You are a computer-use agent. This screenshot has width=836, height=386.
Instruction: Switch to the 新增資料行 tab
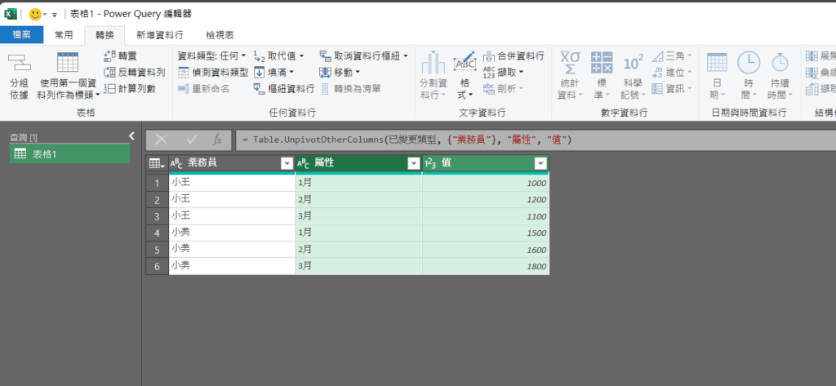pos(159,35)
